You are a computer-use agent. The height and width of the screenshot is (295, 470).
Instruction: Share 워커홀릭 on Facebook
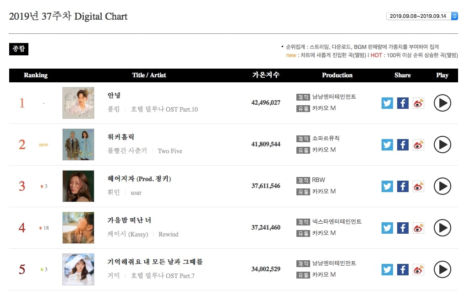(x=403, y=145)
